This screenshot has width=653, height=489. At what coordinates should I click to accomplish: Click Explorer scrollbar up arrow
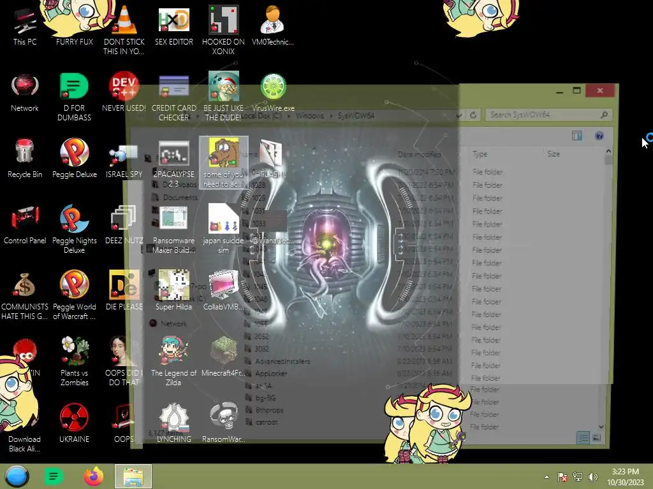pos(608,152)
